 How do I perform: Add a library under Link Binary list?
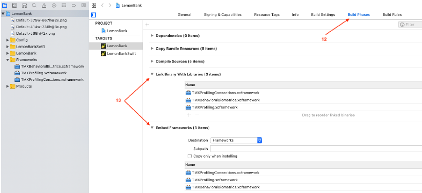pos(189,115)
